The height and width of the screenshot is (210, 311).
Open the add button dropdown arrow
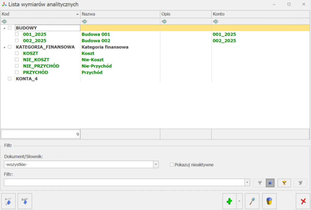coord(239,201)
